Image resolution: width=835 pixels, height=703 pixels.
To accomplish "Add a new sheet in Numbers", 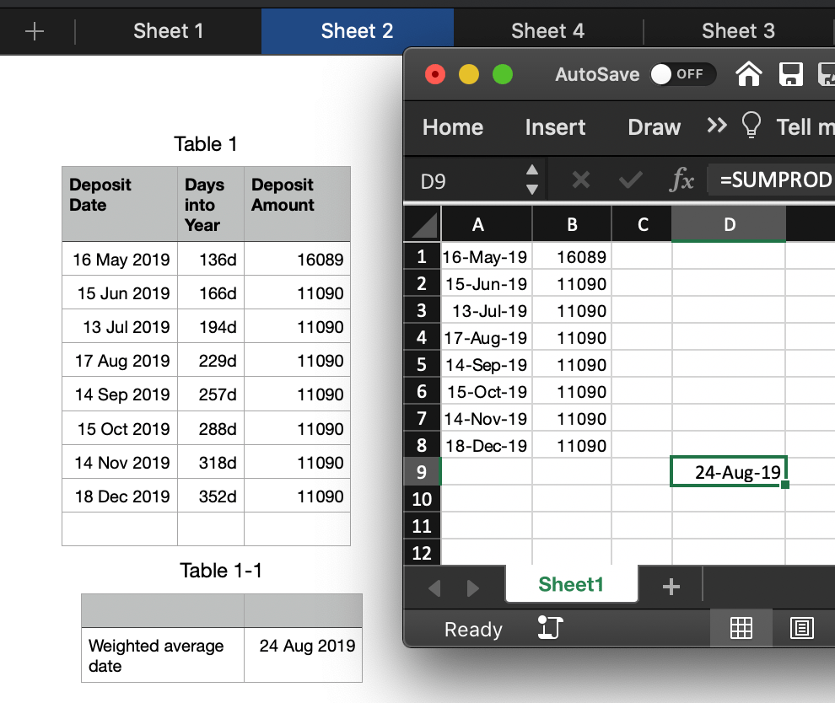I will coord(35,31).
